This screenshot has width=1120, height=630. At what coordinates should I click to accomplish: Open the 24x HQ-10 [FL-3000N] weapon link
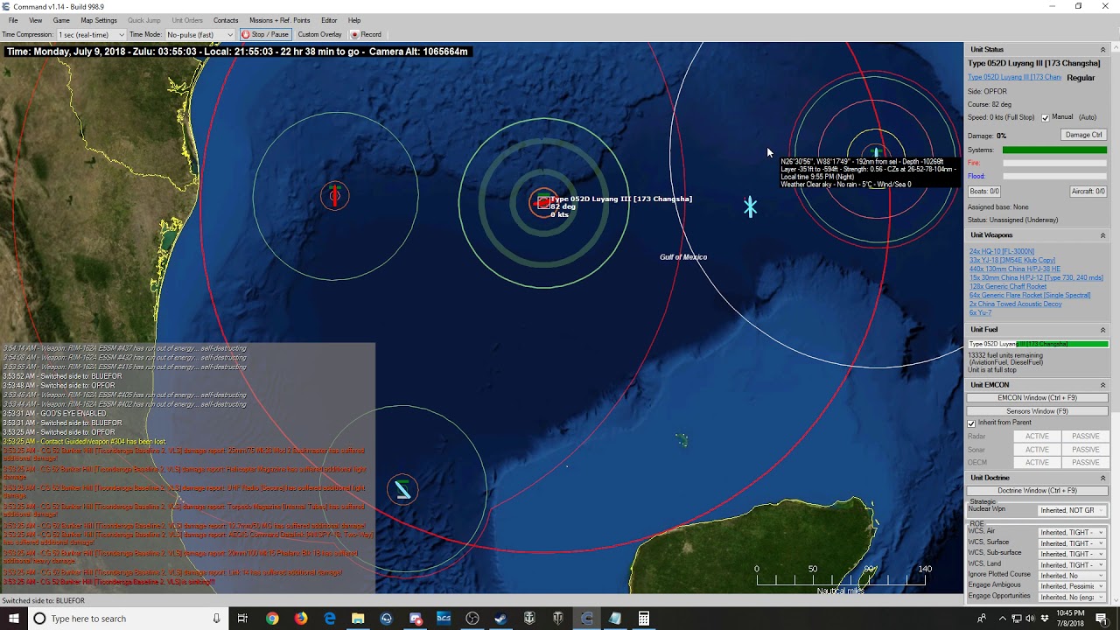(x=1002, y=252)
